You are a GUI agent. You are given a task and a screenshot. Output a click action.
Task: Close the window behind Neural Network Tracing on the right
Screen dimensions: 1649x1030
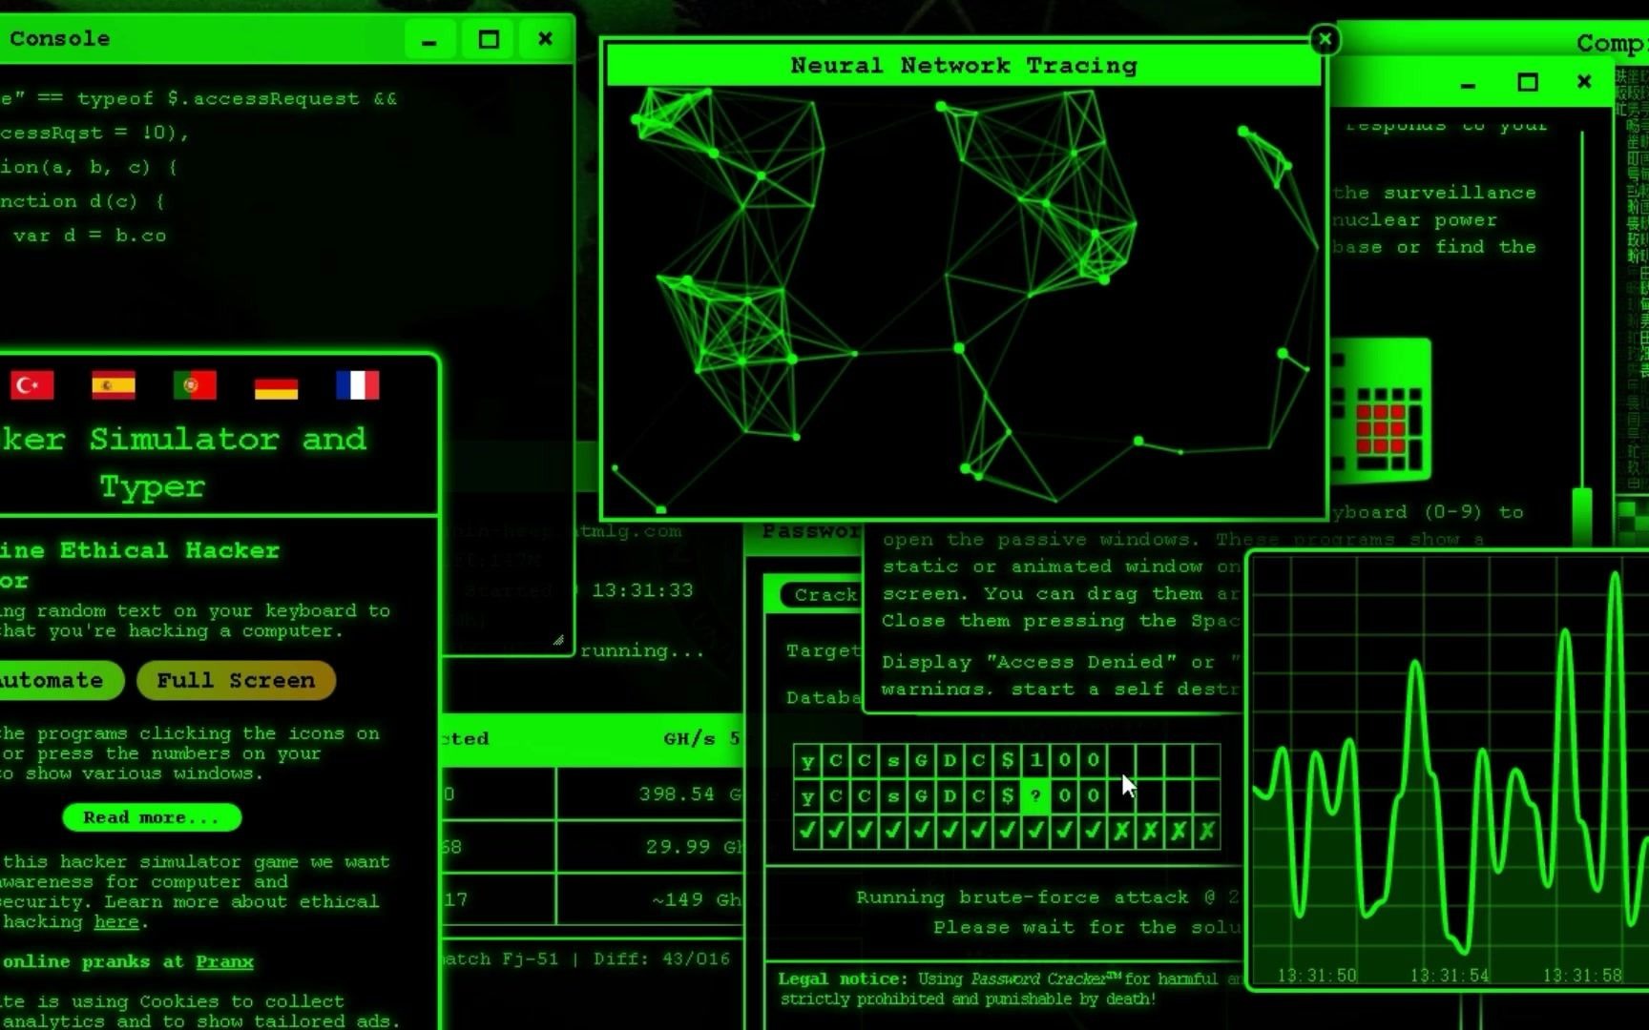coord(1584,82)
